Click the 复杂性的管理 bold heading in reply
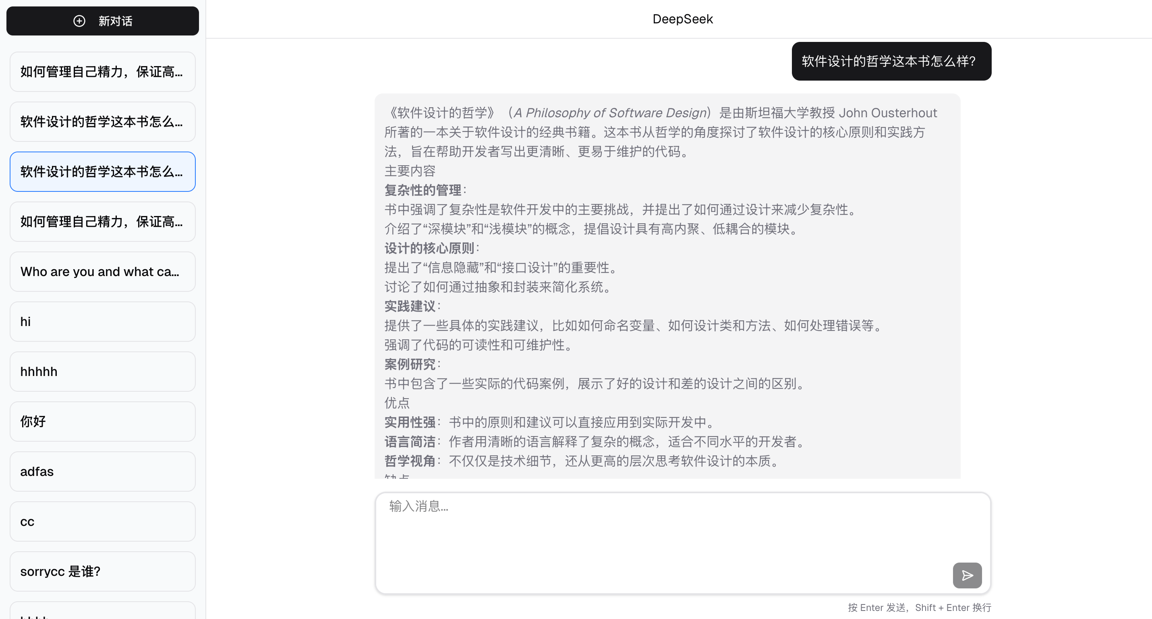 point(423,190)
